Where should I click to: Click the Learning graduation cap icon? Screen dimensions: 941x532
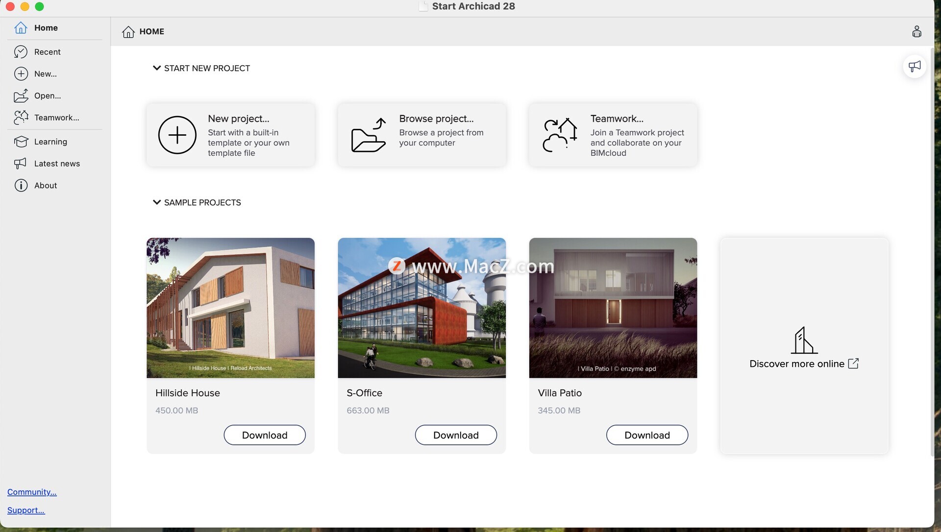[21, 142]
